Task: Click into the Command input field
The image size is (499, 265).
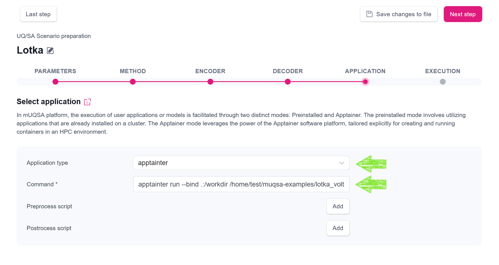Action: [x=241, y=184]
